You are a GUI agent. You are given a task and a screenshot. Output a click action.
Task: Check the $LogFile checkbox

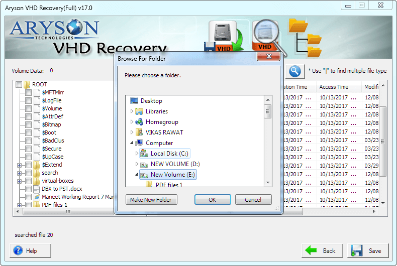coord(28,101)
